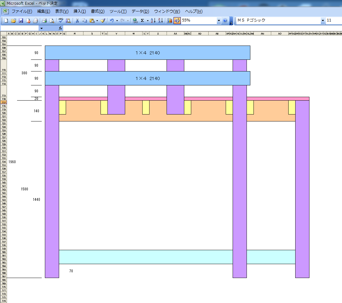Viewport: 342px width, 303px height.
Task: Save the workbook with the floppy disk icon
Action: pos(21,21)
